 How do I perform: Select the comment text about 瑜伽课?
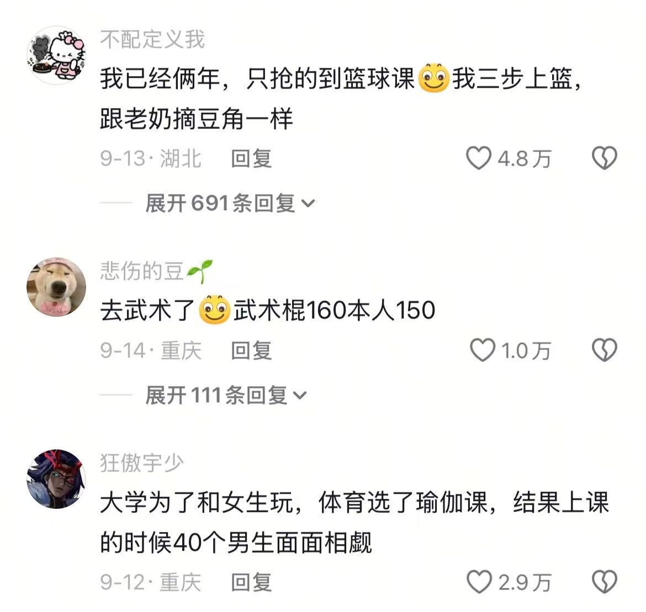pyautogui.click(x=354, y=522)
